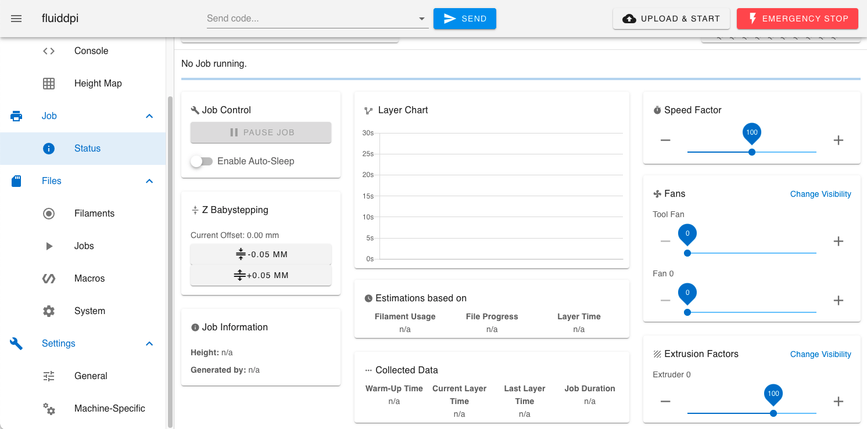Screen dimensions: 867x429
Task: Open the Jobs page
Action: click(x=84, y=246)
